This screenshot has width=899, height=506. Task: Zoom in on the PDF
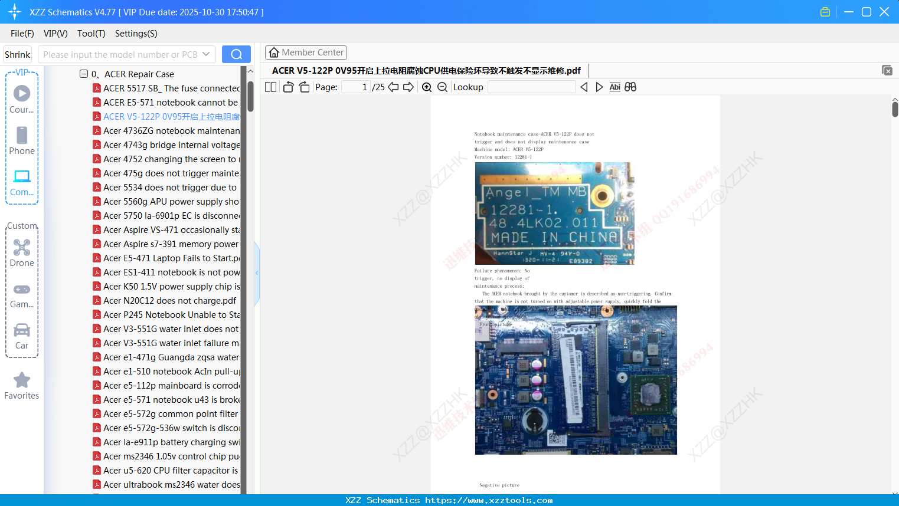click(x=427, y=87)
